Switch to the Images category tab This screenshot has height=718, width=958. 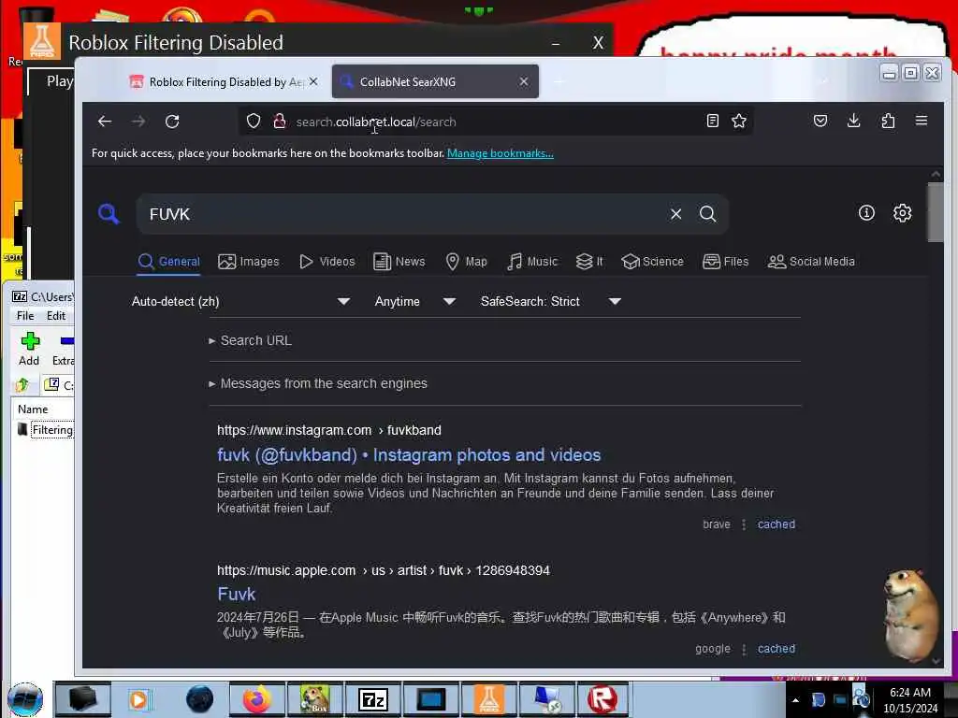pyautogui.click(x=249, y=262)
